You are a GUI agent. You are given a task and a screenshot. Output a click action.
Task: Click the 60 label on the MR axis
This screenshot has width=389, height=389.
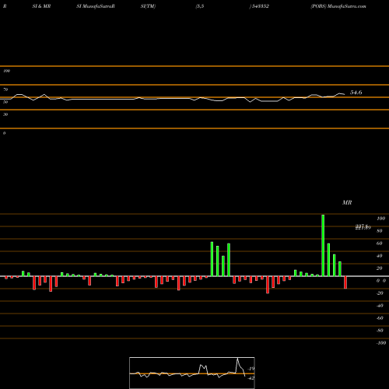(x=380, y=244)
